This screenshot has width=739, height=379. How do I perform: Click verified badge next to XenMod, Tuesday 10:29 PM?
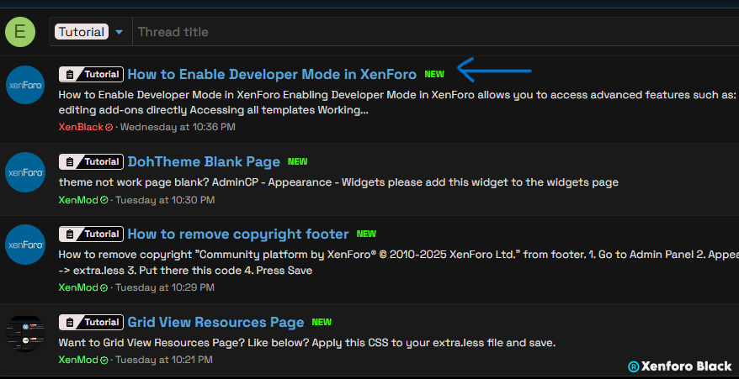104,287
